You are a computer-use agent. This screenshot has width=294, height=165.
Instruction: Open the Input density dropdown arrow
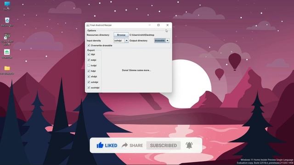[x=127, y=41]
